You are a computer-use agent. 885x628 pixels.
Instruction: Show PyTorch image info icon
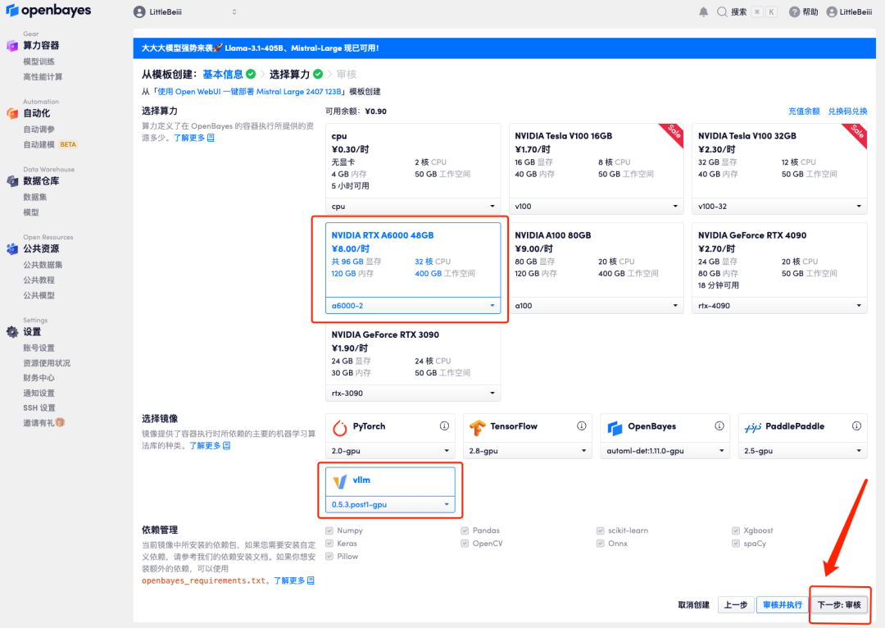click(x=444, y=425)
